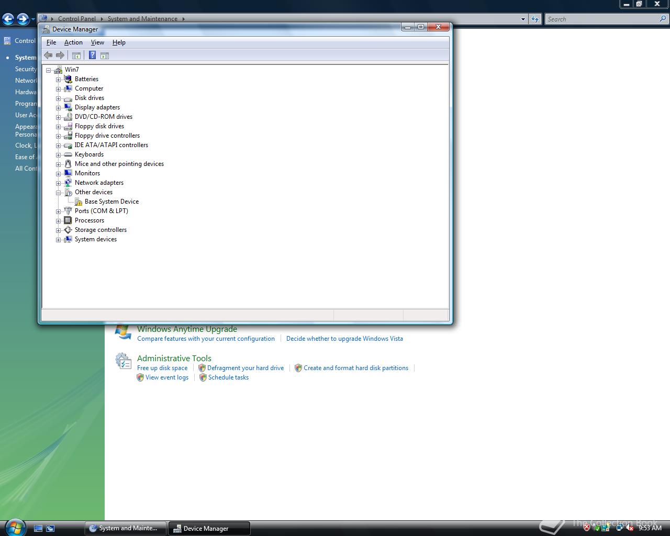Screen dimensions: 670x536
Task: Click the Properties pane toolbar icon next to Help
Action: [x=105, y=55]
